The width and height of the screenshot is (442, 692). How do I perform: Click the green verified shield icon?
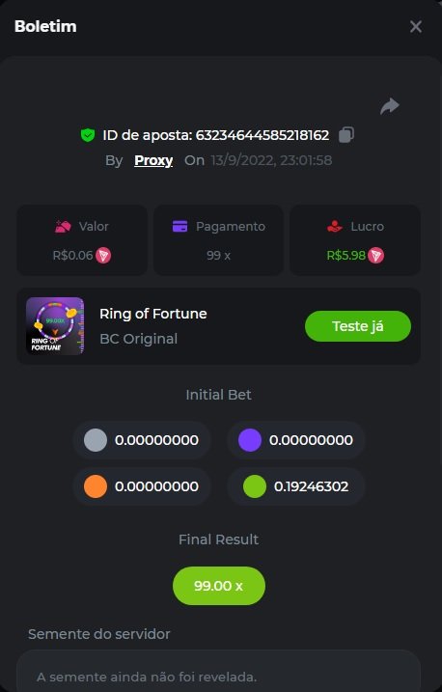tap(88, 135)
